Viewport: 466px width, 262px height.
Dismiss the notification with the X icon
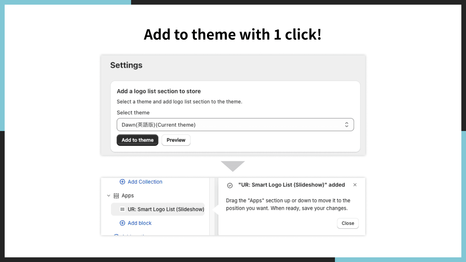(x=355, y=185)
